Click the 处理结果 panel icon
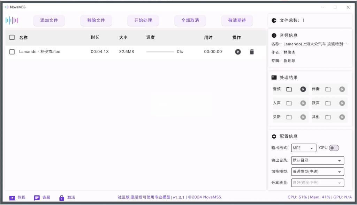Image resolution: width=357 pixels, height=205 pixels. point(274,78)
